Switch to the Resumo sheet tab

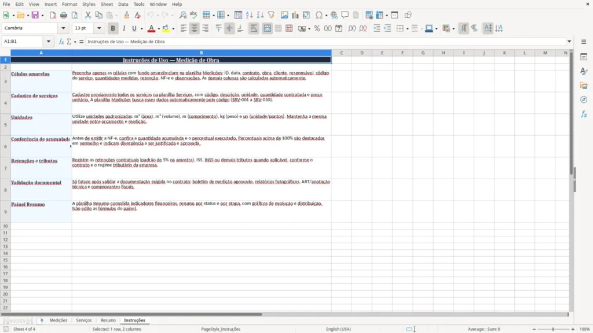[x=108, y=320]
